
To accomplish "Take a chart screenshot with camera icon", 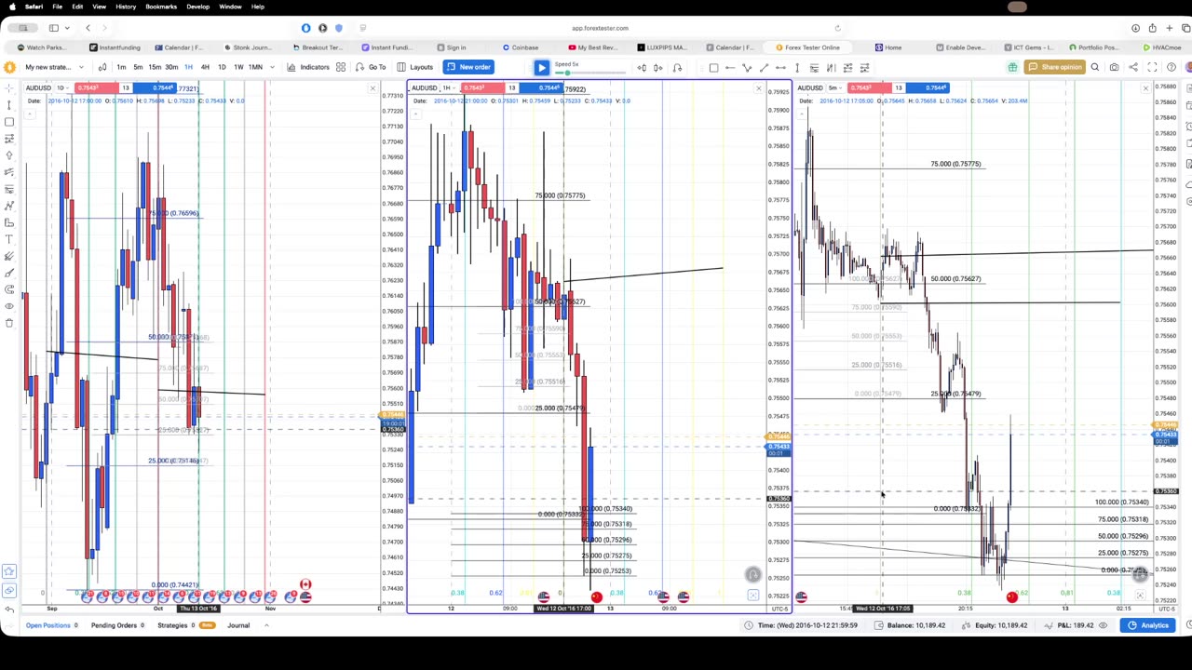I will [x=1114, y=67].
